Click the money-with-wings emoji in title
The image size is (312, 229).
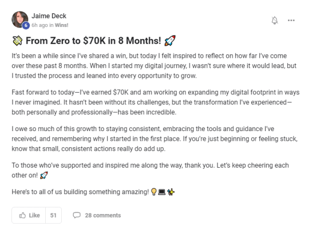click(17, 41)
